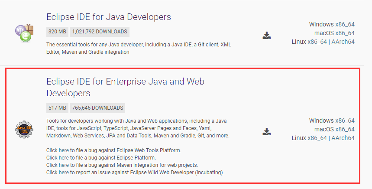
Task: Download Linux AArch64 for Enterprise Java package
Action: pos(343,138)
